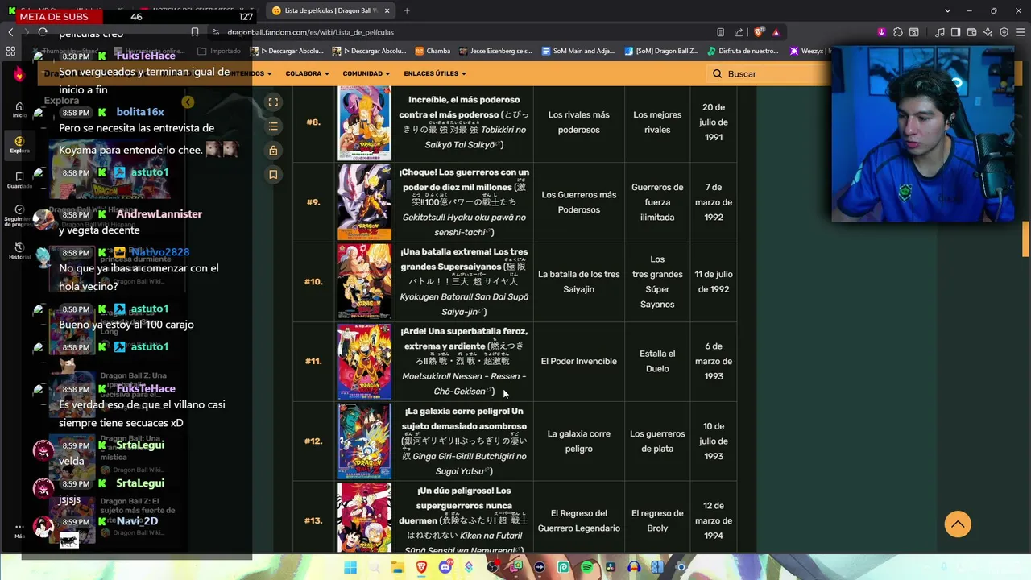Open the Leo AI sparkle icon

(988, 32)
